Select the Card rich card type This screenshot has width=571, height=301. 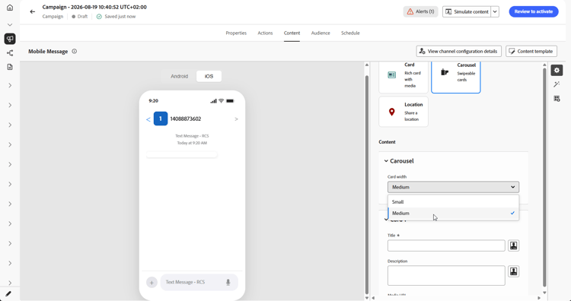(x=404, y=77)
